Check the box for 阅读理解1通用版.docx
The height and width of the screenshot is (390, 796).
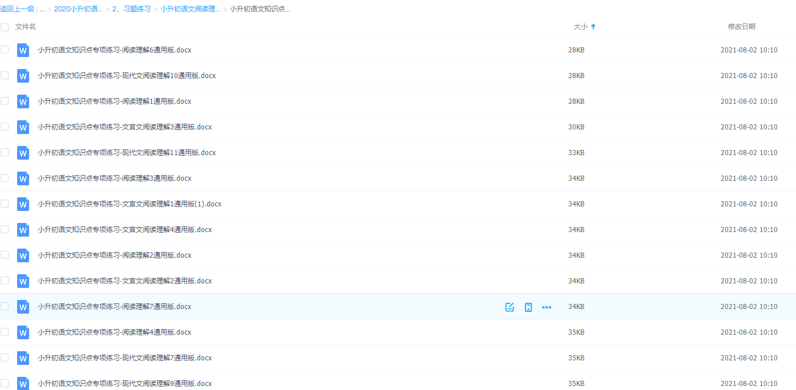click(x=5, y=101)
